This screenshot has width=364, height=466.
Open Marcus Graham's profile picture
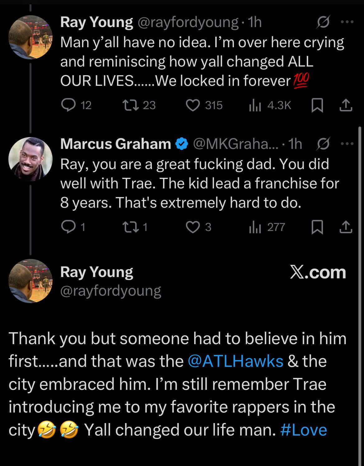[30, 159]
